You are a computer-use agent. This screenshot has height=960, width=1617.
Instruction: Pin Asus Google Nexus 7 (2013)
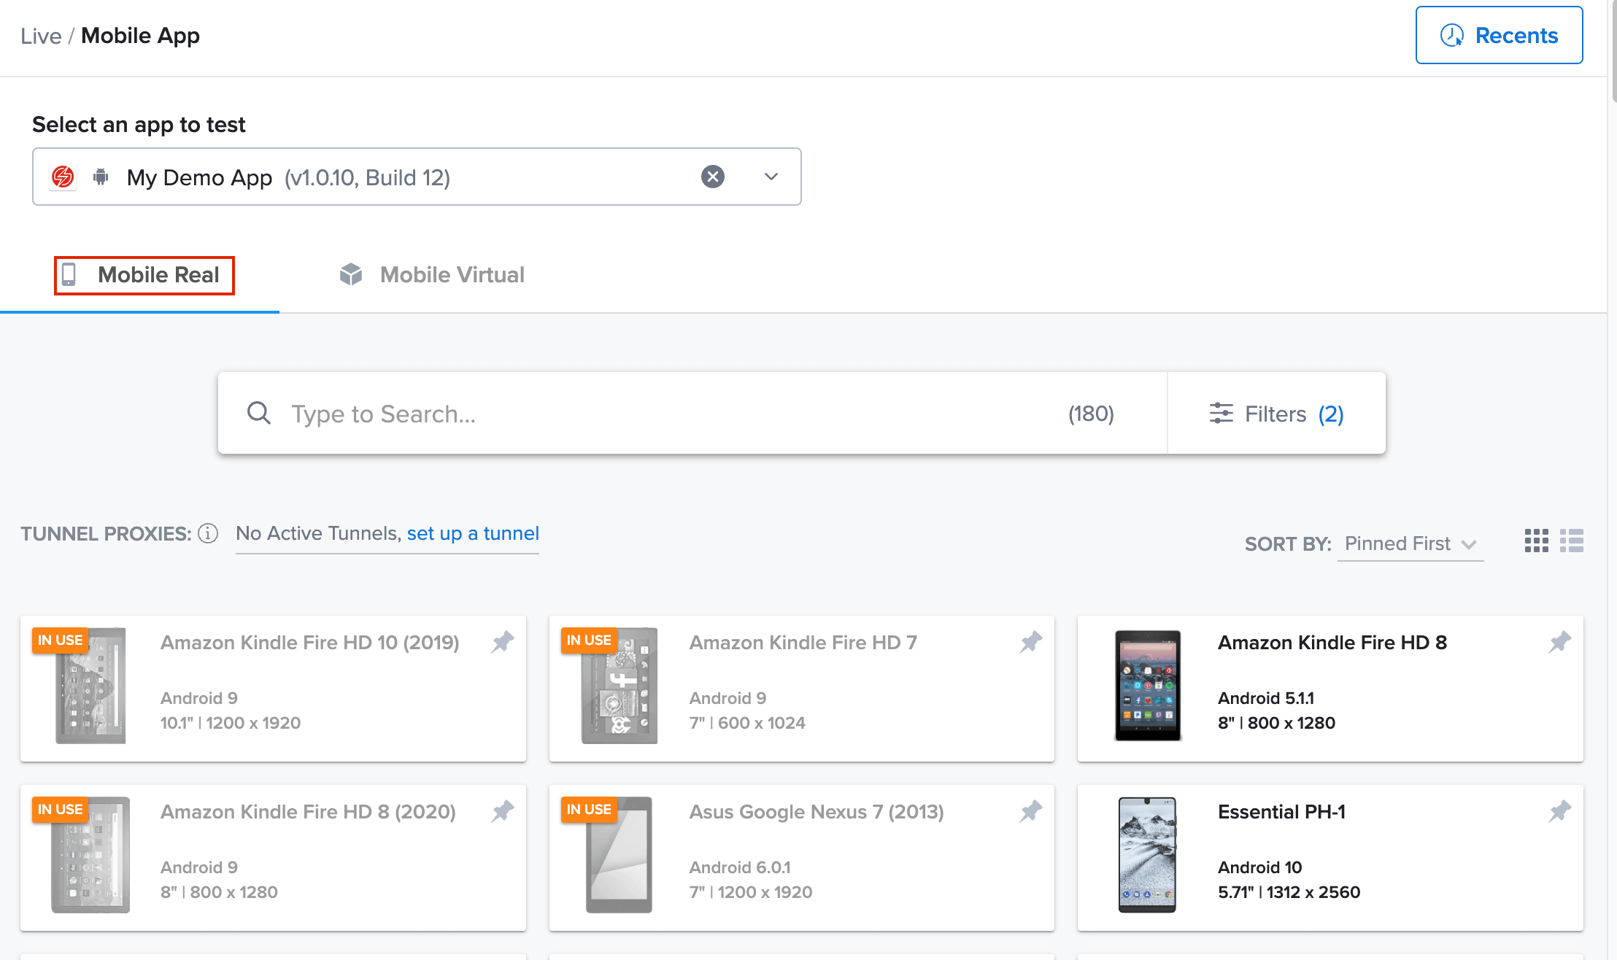click(x=1030, y=811)
